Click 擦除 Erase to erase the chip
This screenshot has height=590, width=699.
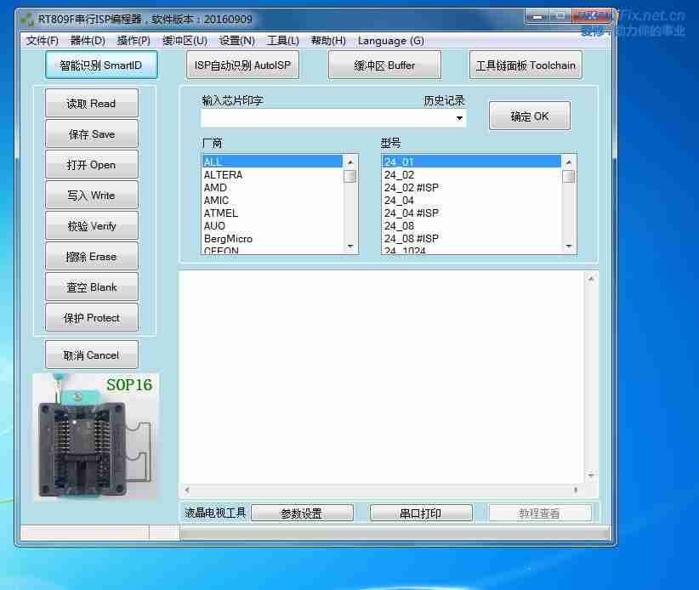click(x=91, y=255)
